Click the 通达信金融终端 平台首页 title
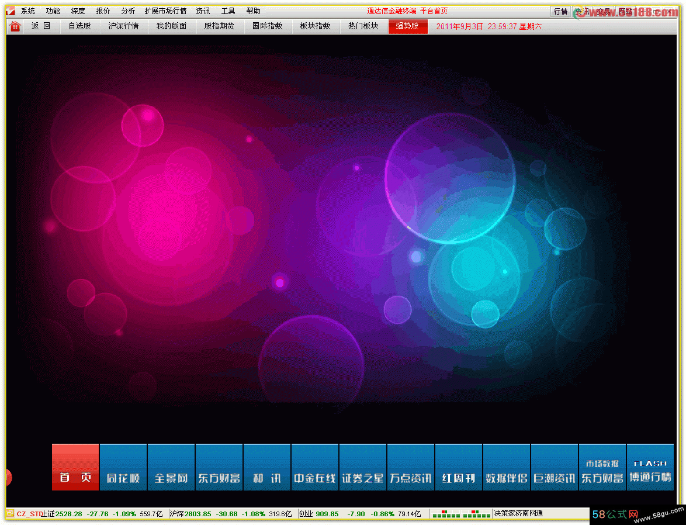Image resolution: width=686 pixels, height=525 pixels. (407, 11)
